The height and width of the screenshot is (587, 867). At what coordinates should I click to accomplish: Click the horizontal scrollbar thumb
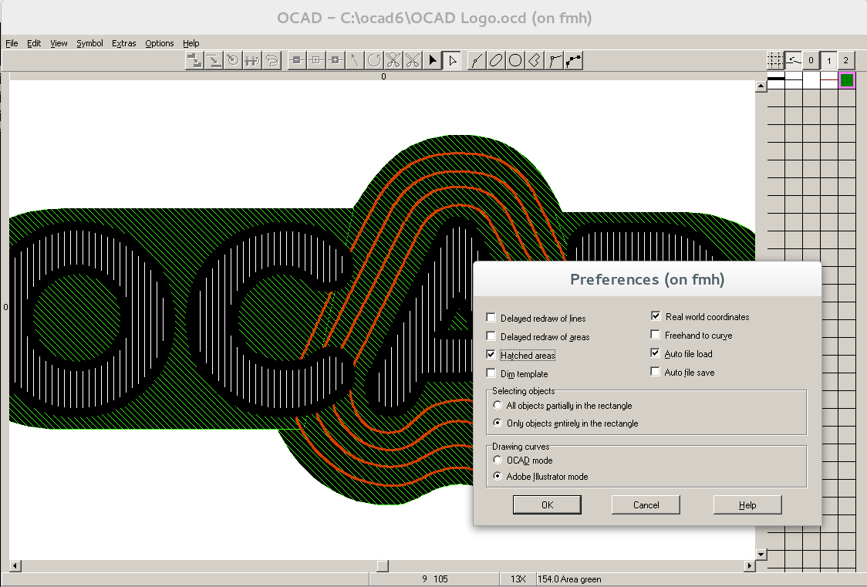click(383, 565)
